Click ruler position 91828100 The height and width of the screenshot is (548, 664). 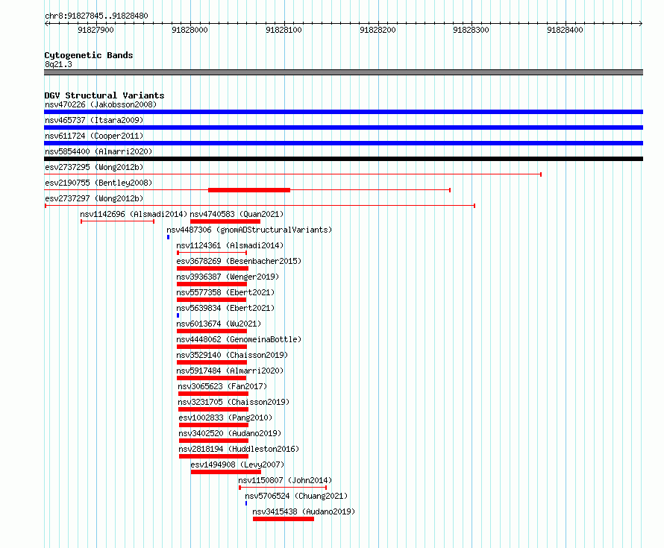tap(284, 30)
